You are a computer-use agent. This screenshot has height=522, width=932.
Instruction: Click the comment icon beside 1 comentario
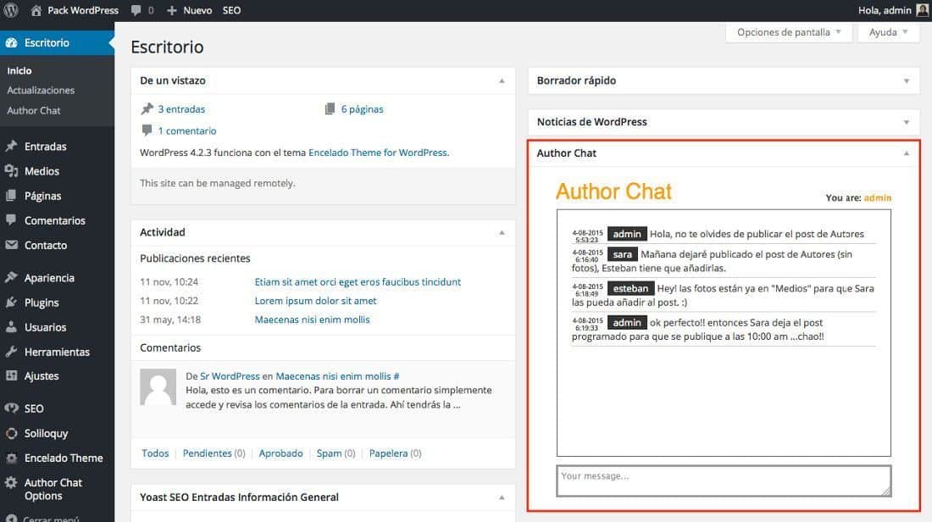[147, 130]
